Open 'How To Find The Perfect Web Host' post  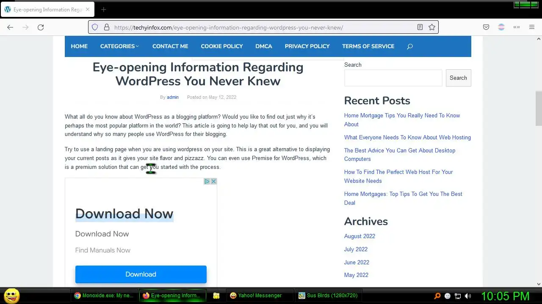click(398, 176)
